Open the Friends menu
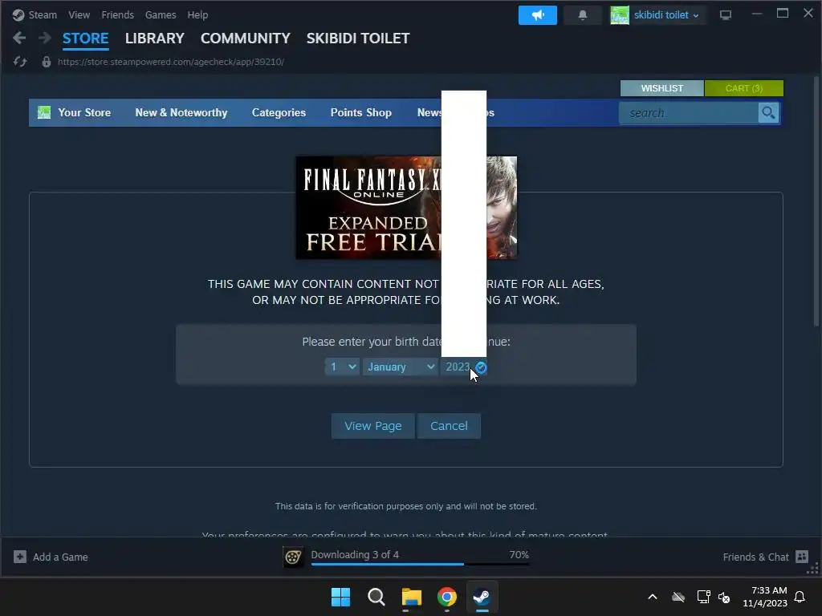 [x=117, y=14]
